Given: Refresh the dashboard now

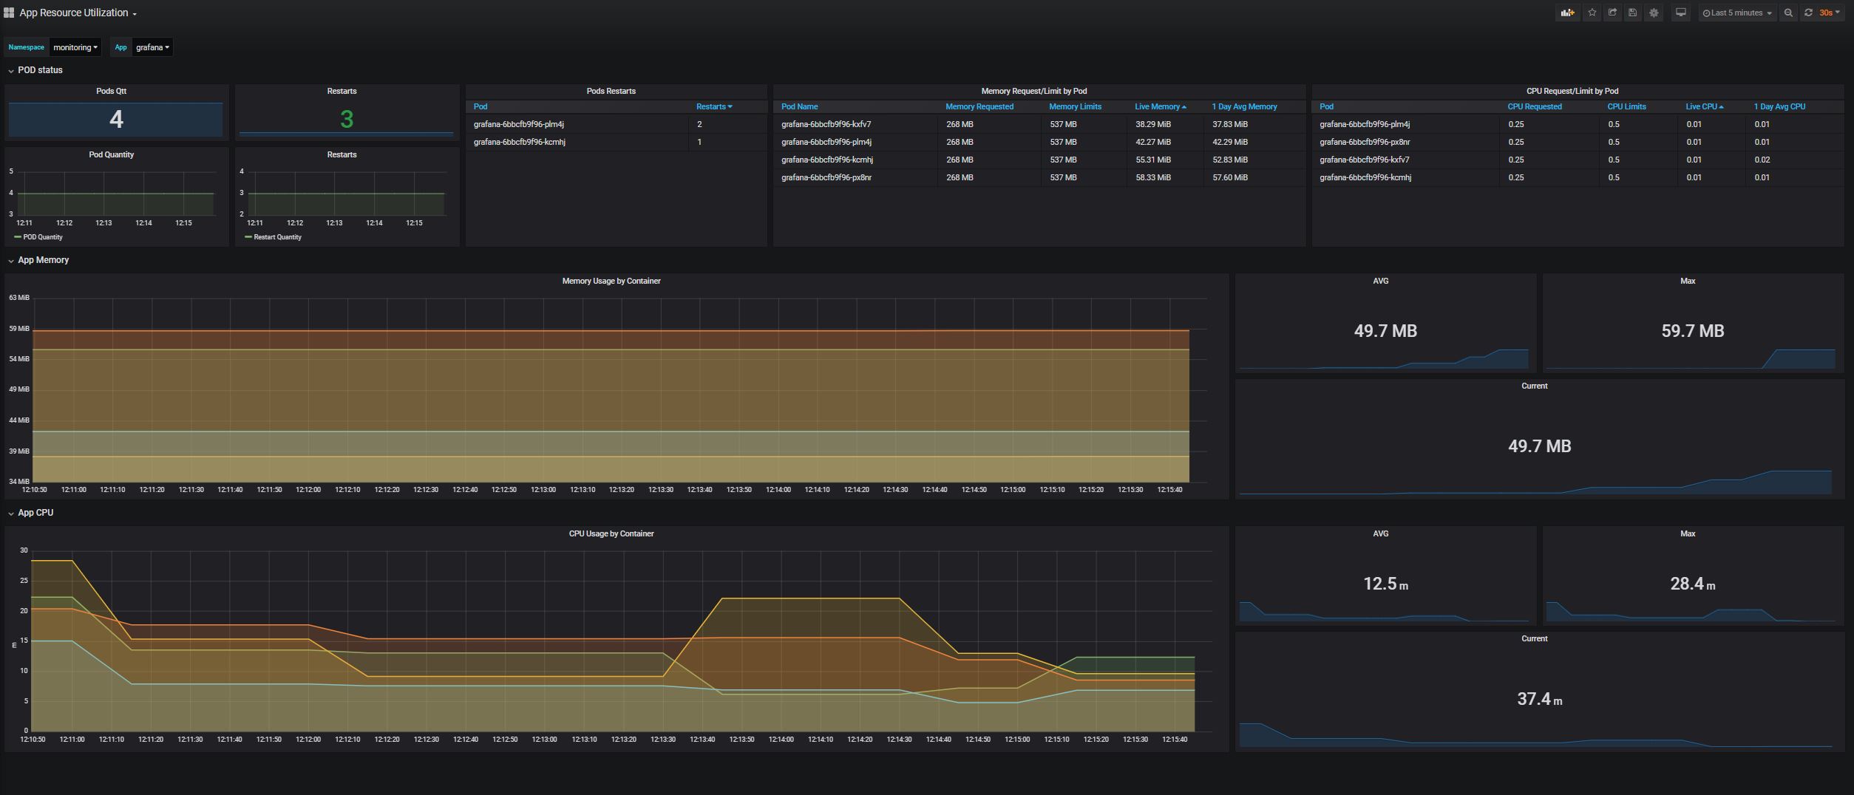Looking at the screenshot, I should [1808, 13].
